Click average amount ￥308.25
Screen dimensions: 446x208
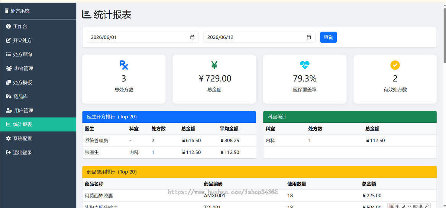click(229, 141)
